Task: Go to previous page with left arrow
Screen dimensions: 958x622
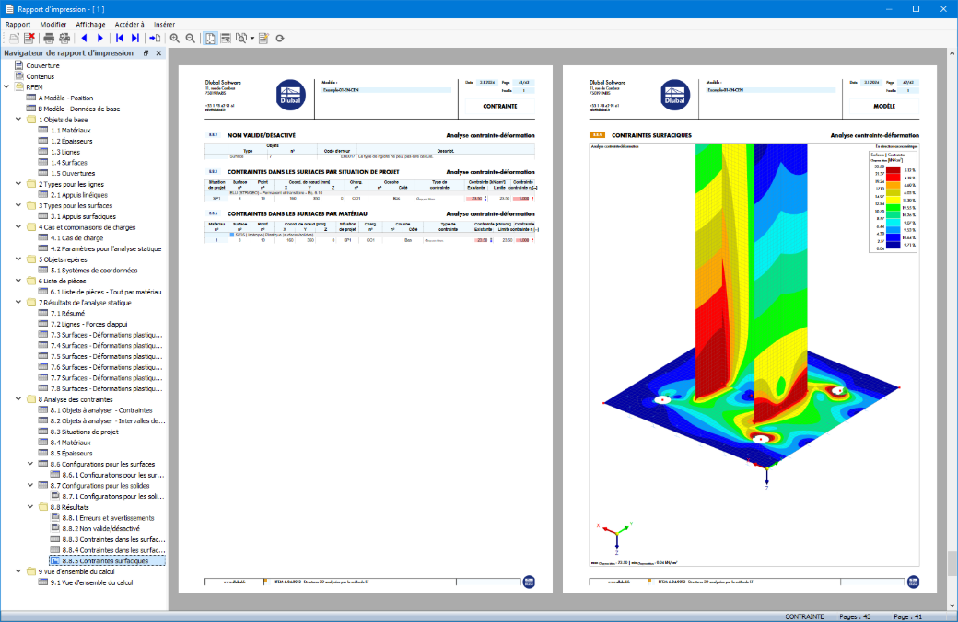Action: click(85, 39)
